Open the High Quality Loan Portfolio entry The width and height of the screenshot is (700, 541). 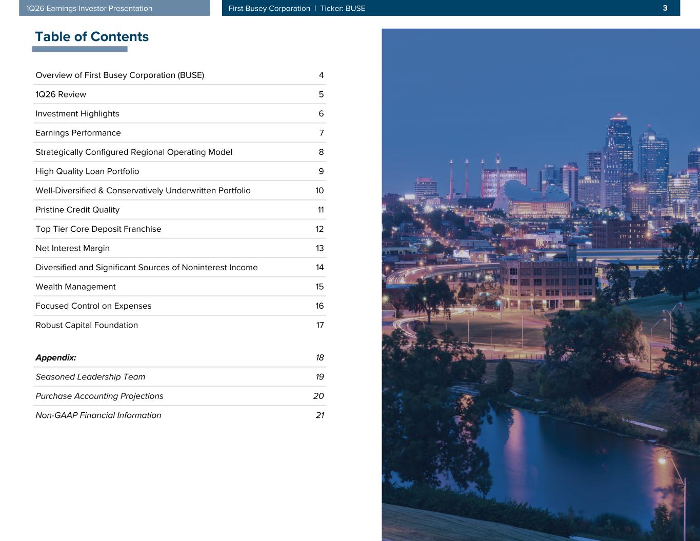click(87, 171)
